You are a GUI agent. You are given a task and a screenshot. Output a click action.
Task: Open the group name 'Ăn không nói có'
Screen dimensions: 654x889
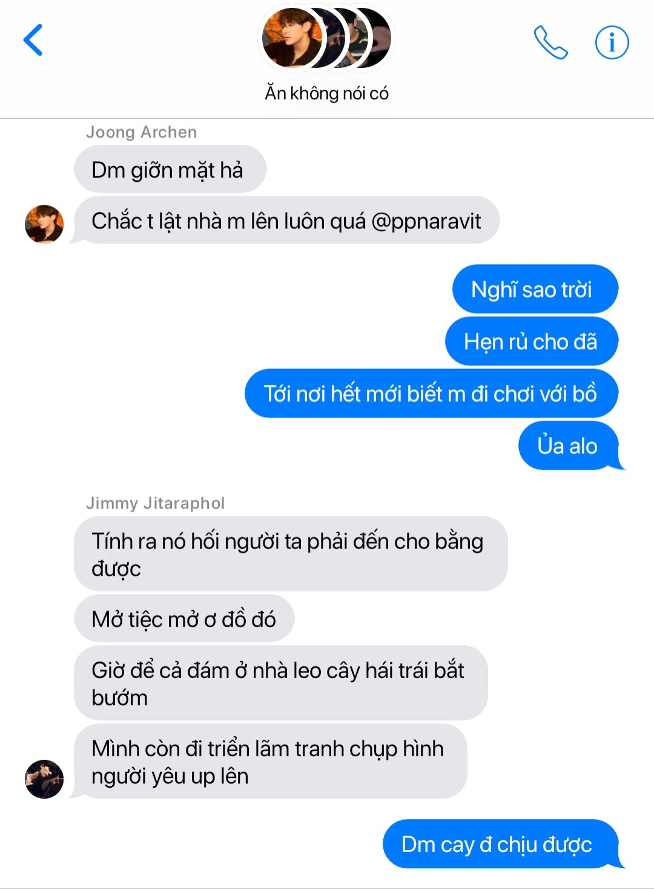pos(326,93)
